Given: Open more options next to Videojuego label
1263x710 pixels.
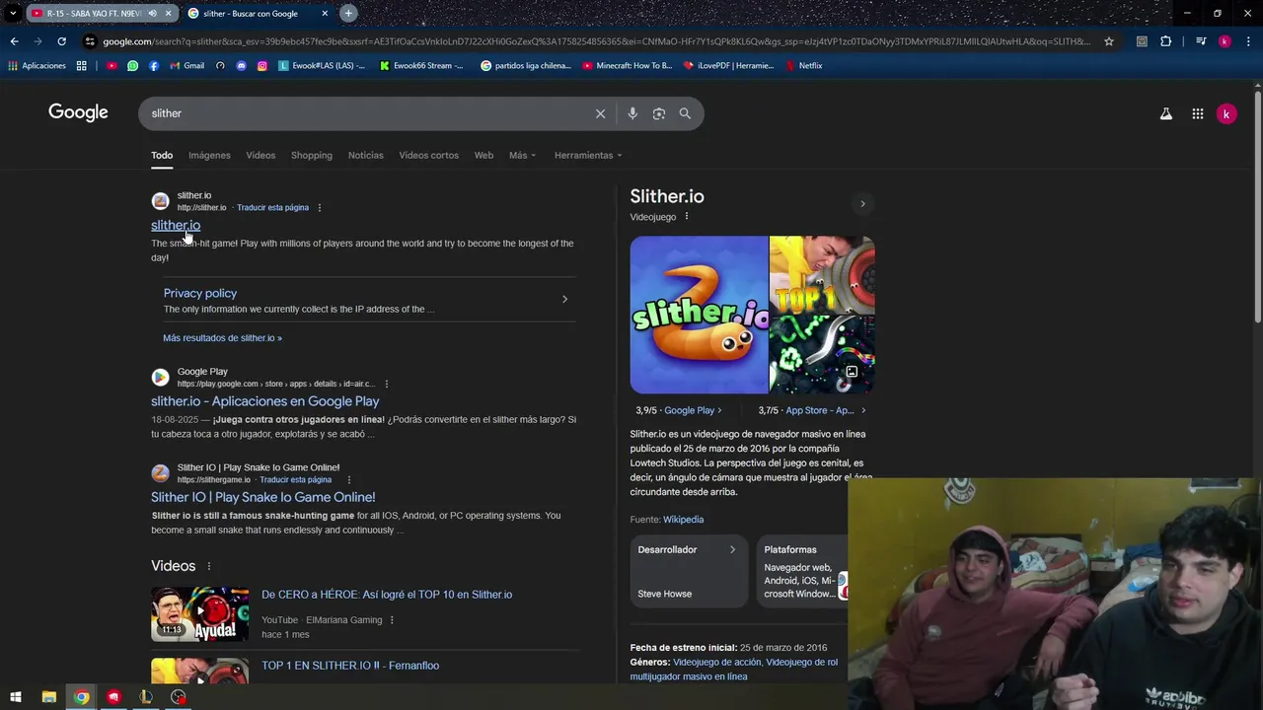Looking at the screenshot, I should (687, 217).
